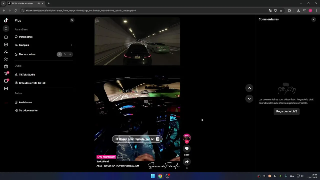320x180 pixels.
Task: Open media controls icon in Chrome toolbar
Action: click(x=304, y=10)
